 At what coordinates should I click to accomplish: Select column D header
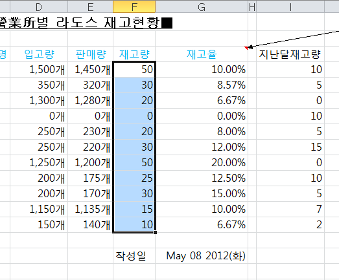pyautogui.click(x=39, y=7)
